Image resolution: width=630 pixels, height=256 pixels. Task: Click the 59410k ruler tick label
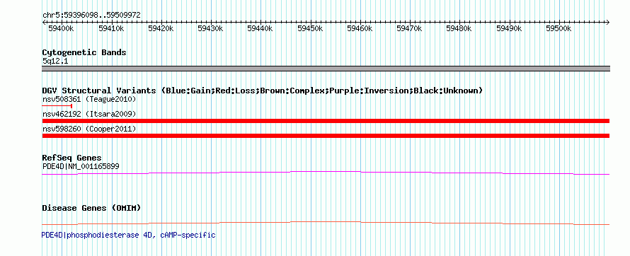tap(111, 28)
